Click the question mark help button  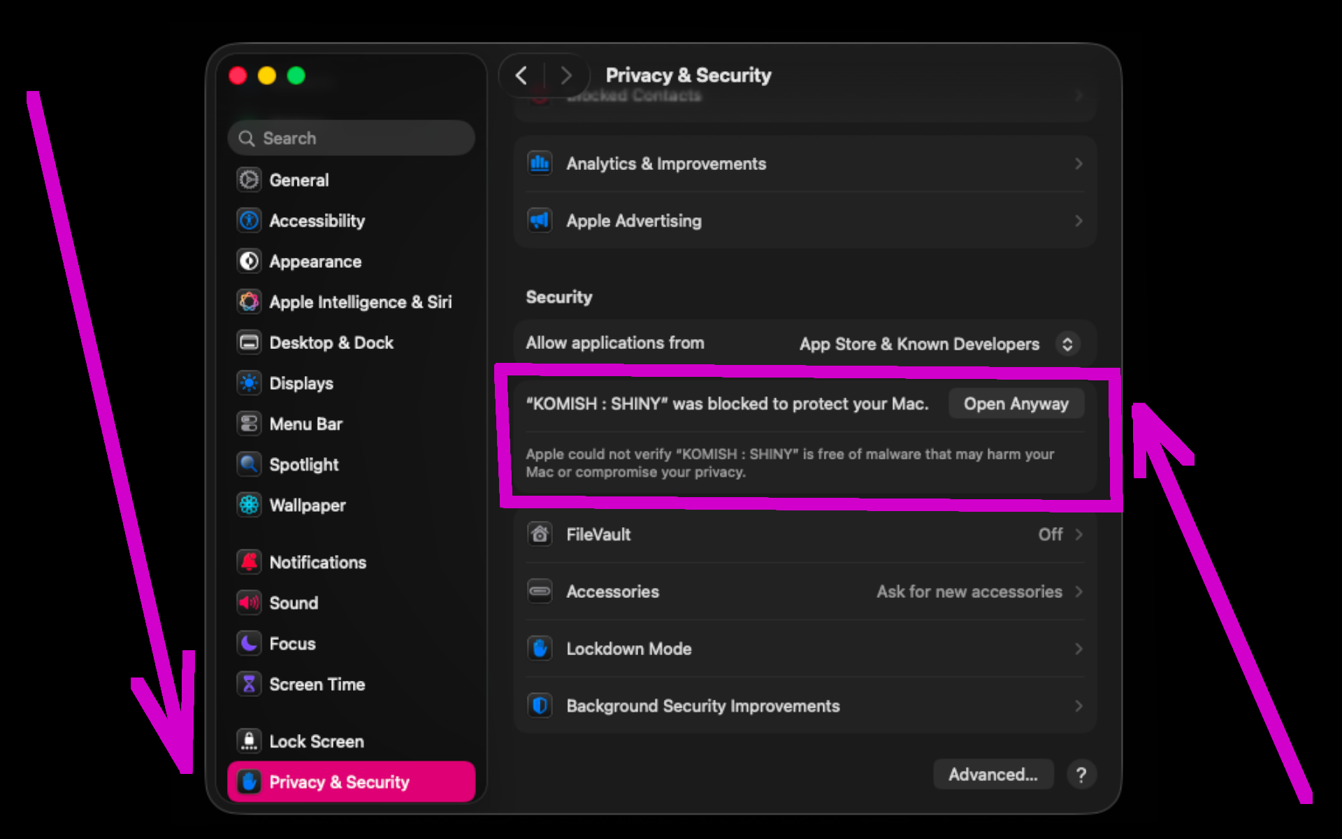pyautogui.click(x=1081, y=775)
